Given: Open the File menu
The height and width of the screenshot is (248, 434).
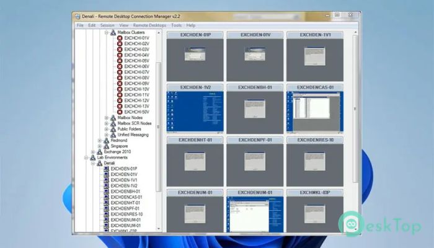Looking at the screenshot, I should (x=80, y=25).
